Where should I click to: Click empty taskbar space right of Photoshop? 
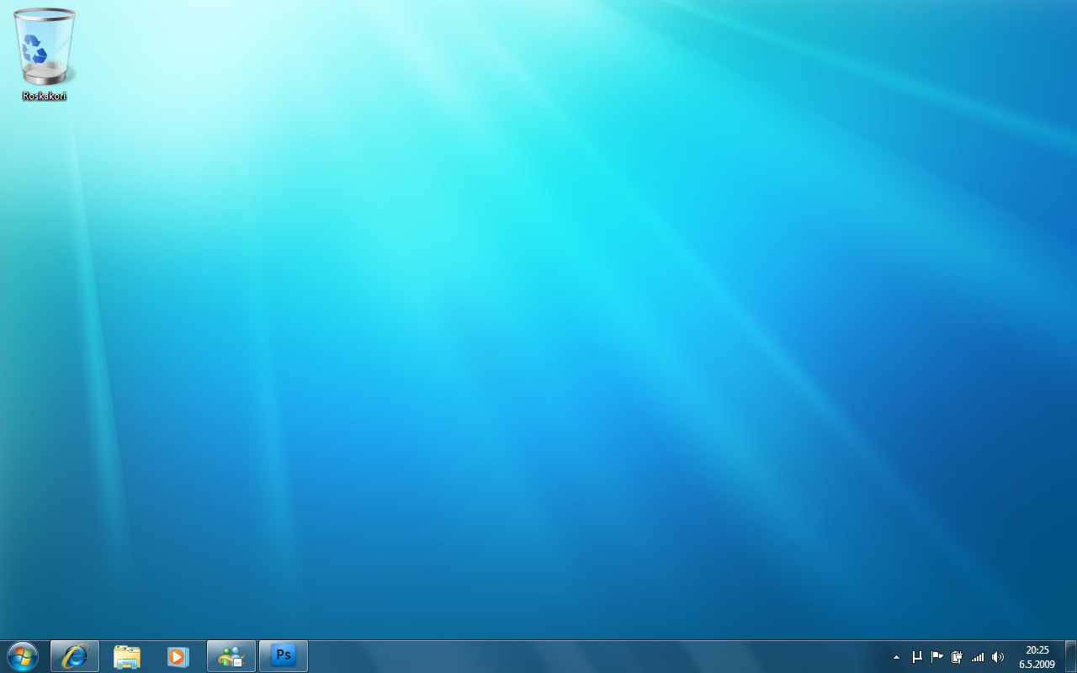(x=589, y=657)
